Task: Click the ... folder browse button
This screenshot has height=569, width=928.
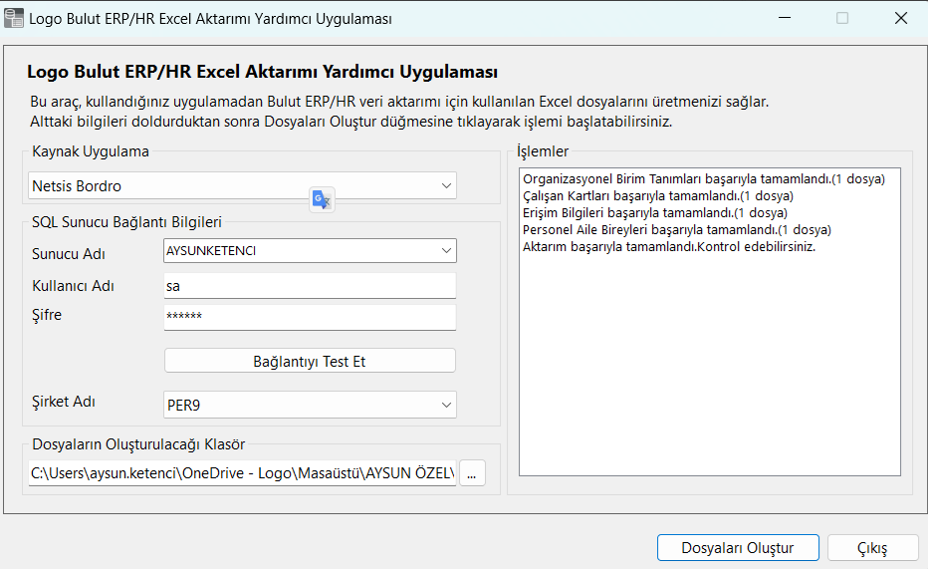Action: (x=473, y=474)
